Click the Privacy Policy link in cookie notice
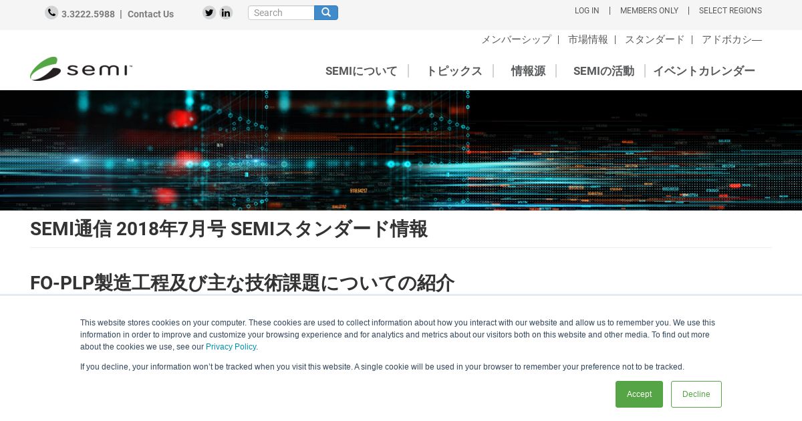The width and height of the screenshot is (802, 421). point(231,347)
